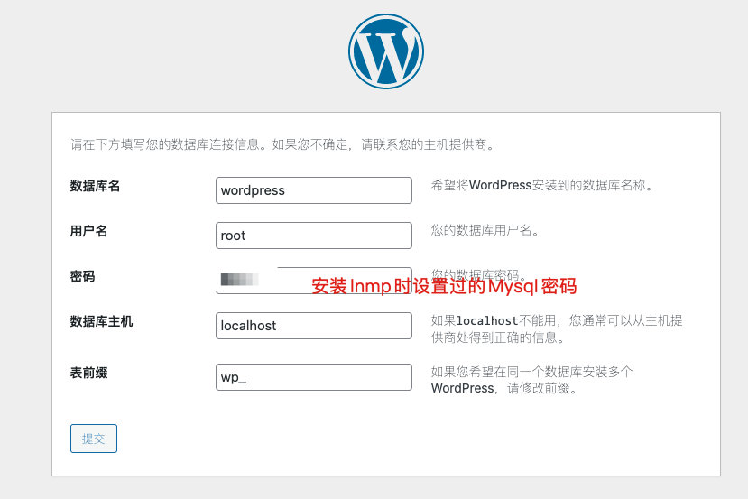Click the red Mysql password annotation text

click(x=444, y=287)
